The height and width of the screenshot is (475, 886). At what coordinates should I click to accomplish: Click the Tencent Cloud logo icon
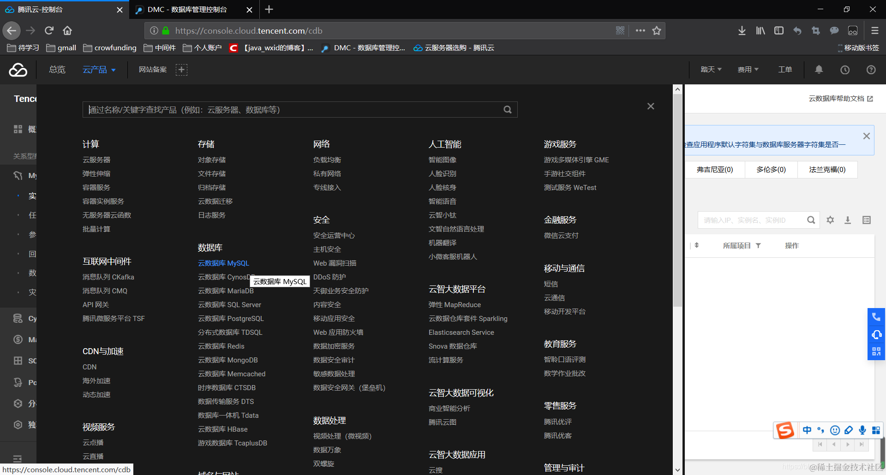18,70
